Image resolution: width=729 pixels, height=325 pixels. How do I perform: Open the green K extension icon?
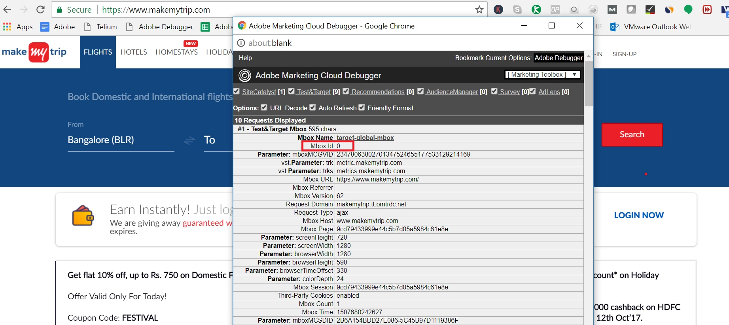pos(536,9)
